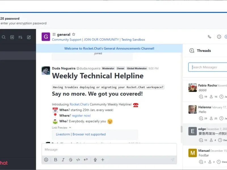Click the Moderator role tag
227x170 pixels.
pos(108,68)
